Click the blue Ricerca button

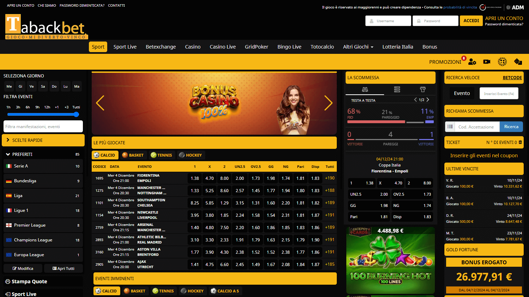coord(511,127)
